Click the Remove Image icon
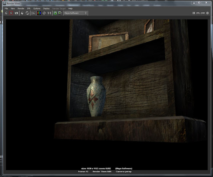213x177 pixels. tap(60, 13)
